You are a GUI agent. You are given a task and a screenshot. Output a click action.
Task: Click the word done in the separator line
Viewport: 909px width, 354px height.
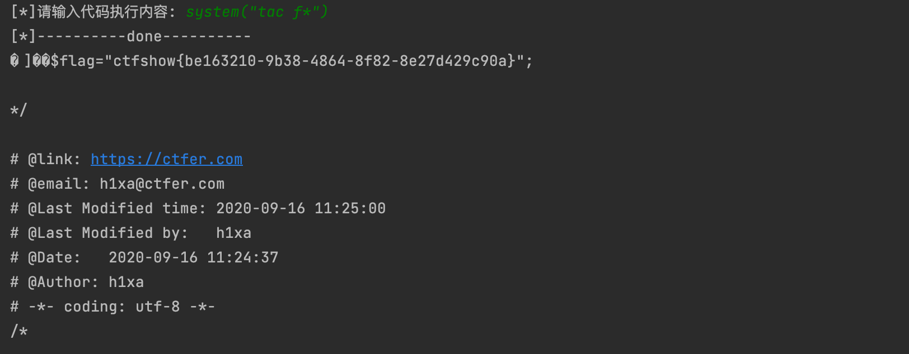[144, 37]
